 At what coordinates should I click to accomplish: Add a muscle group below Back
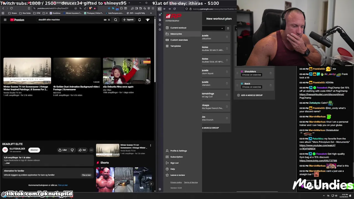tap(250, 95)
